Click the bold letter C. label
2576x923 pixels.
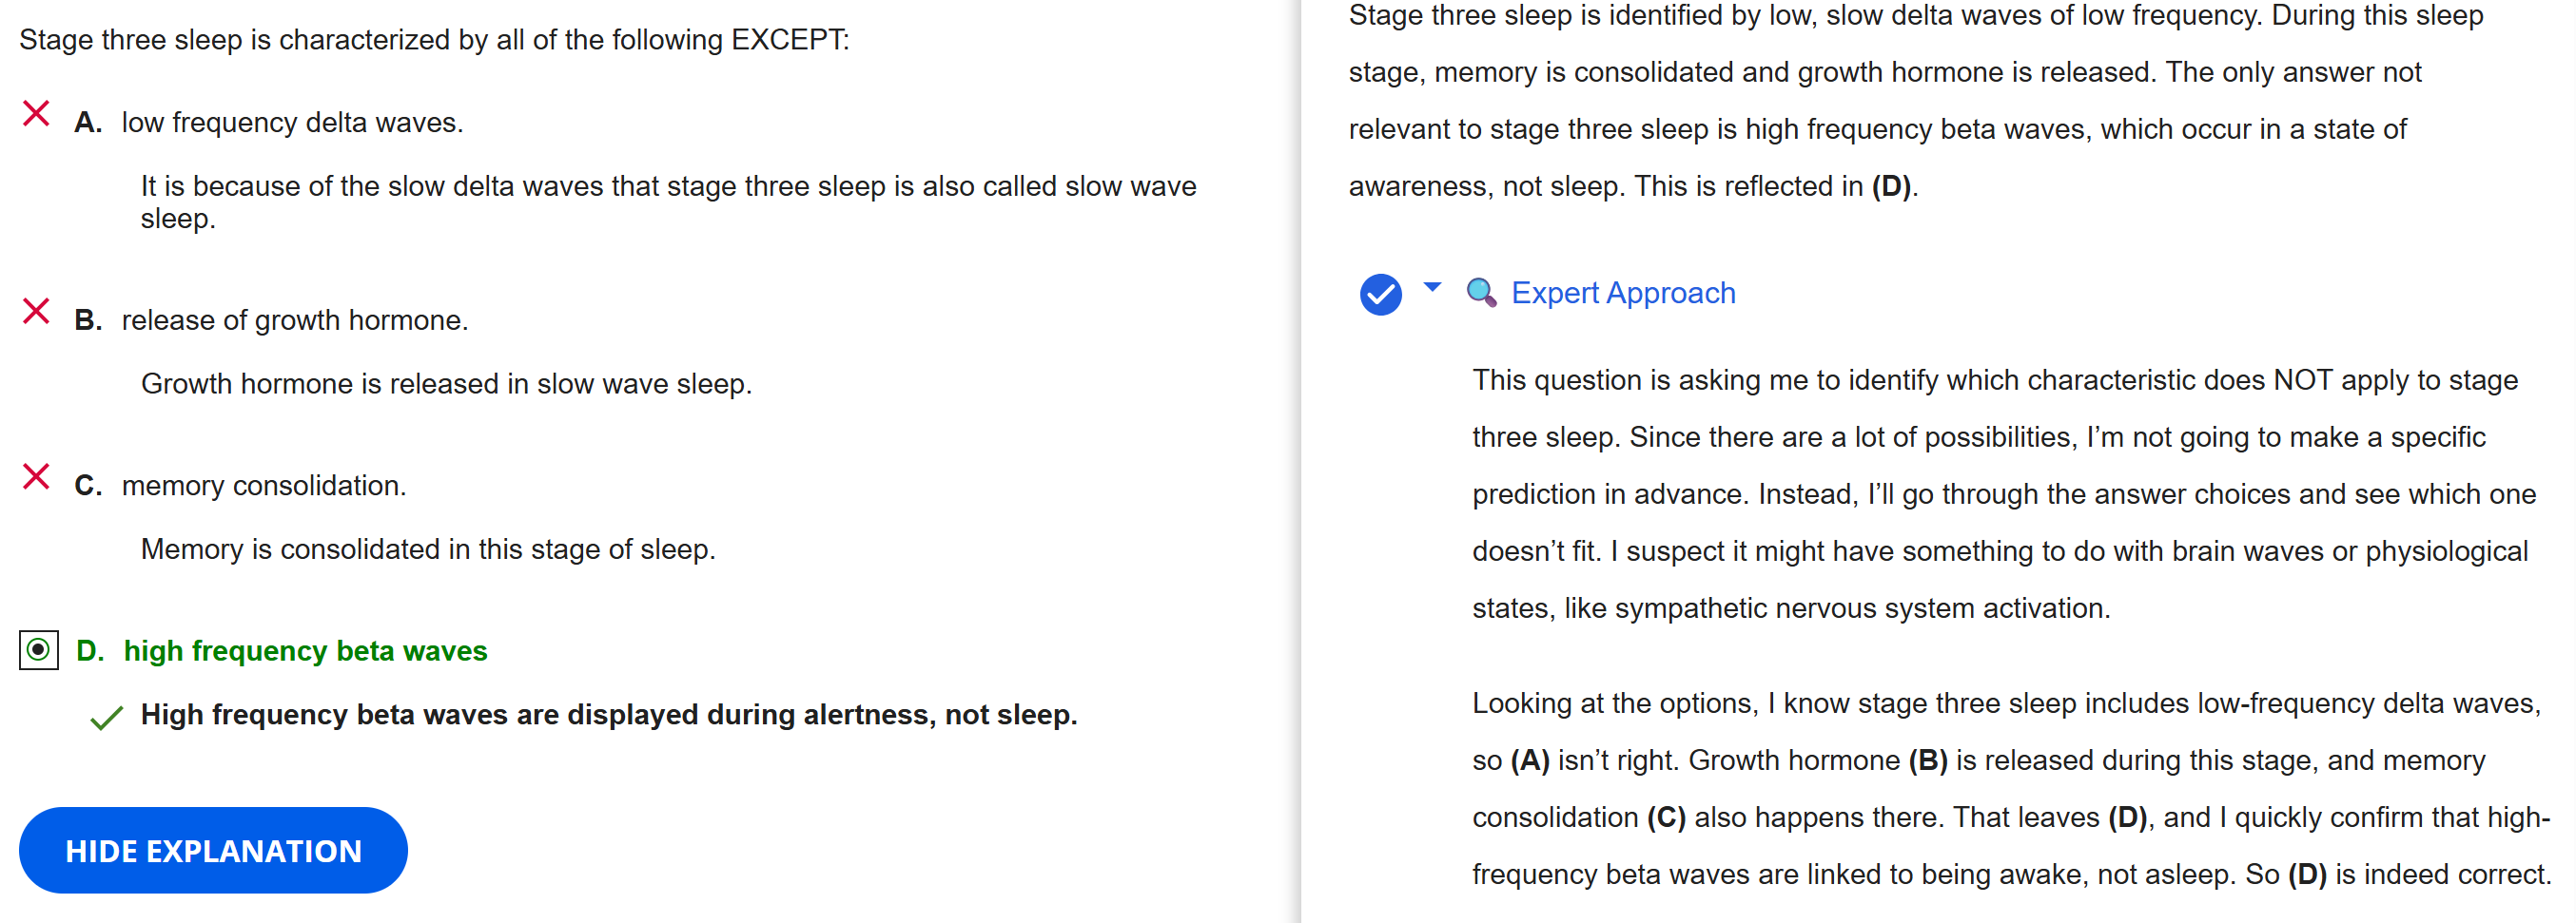pyautogui.click(x=88, y=486)
